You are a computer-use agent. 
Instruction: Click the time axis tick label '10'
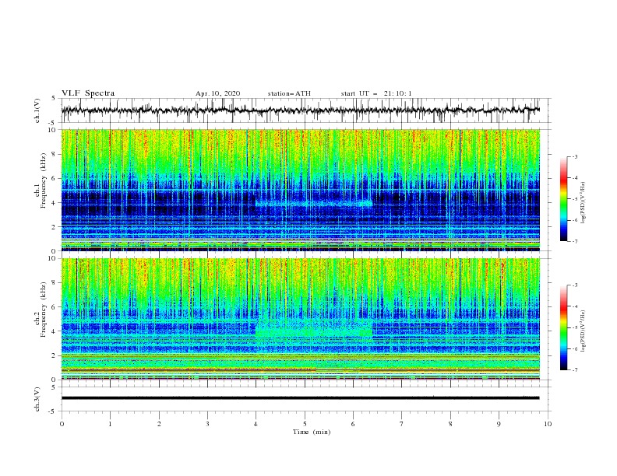[548, 424]
